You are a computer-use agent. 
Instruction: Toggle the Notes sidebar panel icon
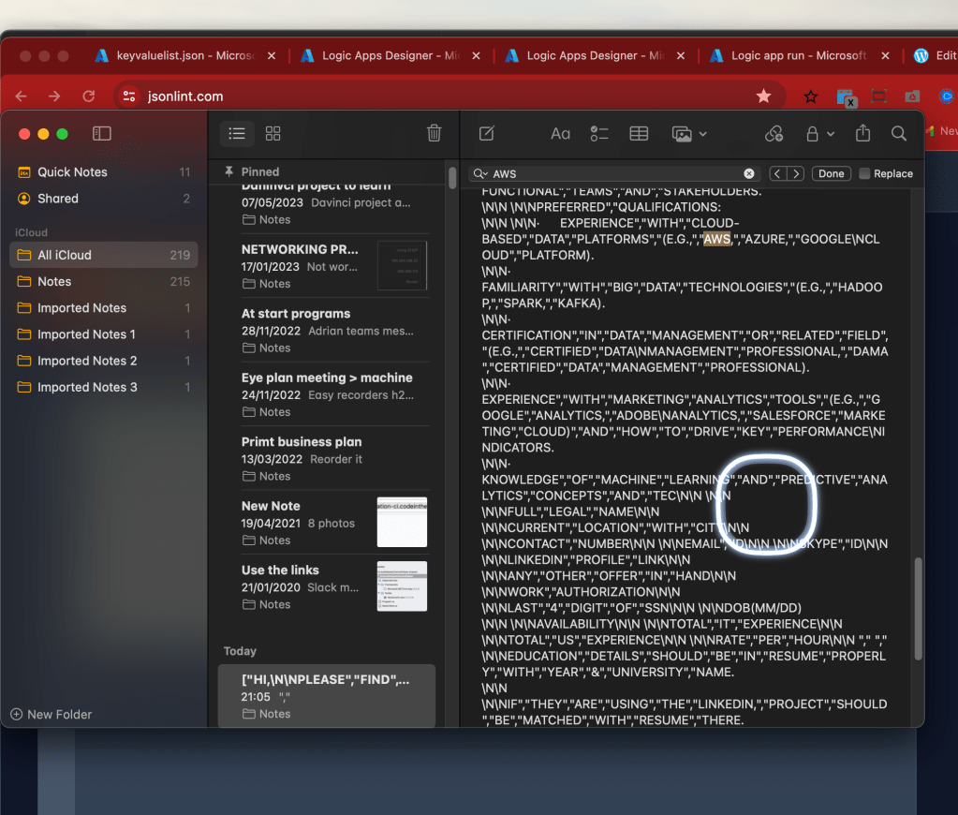click(101, 133)
